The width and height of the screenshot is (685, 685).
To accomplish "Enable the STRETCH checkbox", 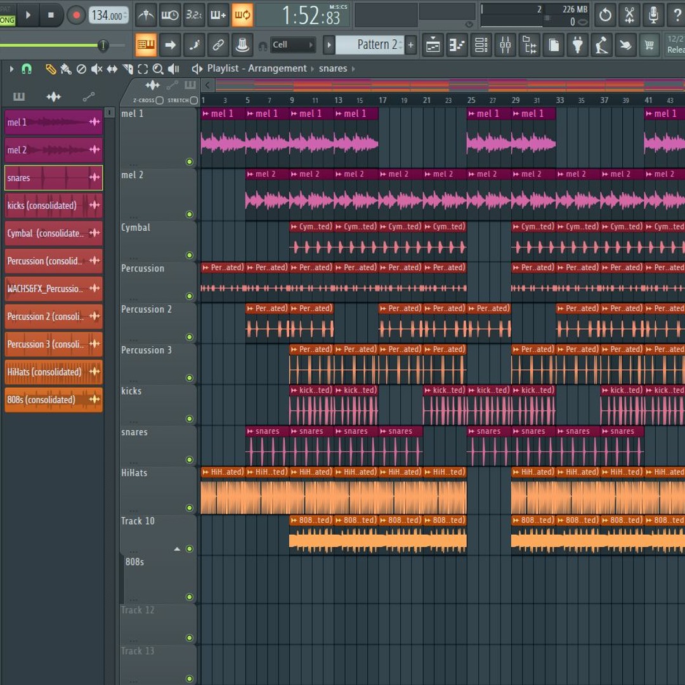I will (x=193, y=100).
